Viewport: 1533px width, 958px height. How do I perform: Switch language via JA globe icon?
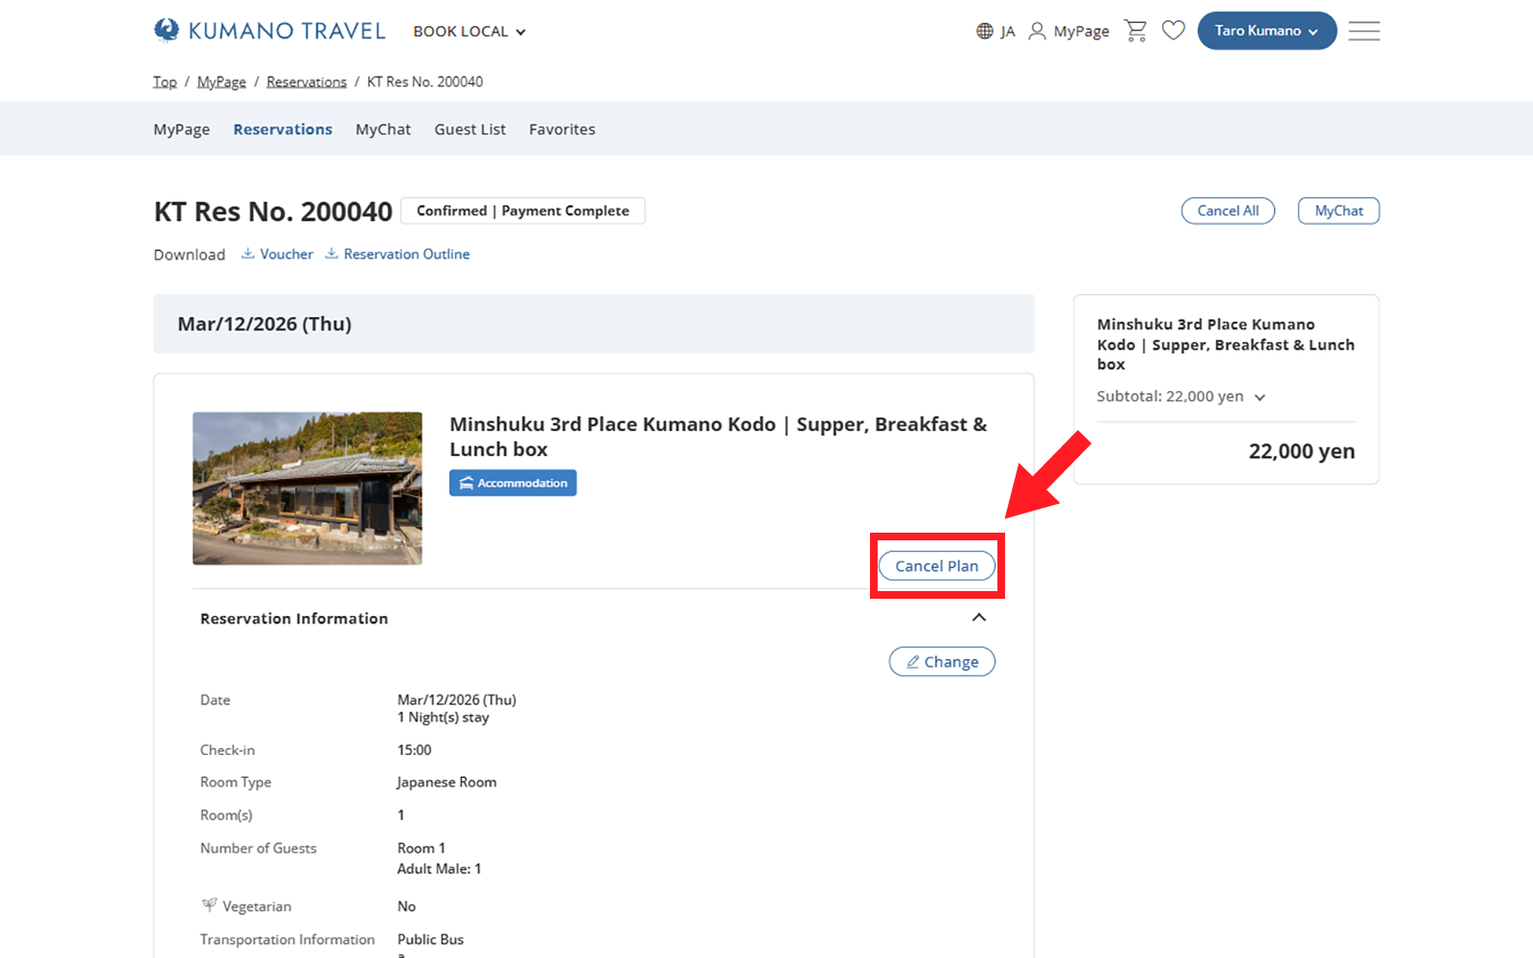[x=995, y=31]
